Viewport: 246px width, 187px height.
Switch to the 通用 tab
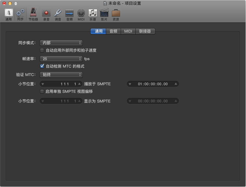98,31
